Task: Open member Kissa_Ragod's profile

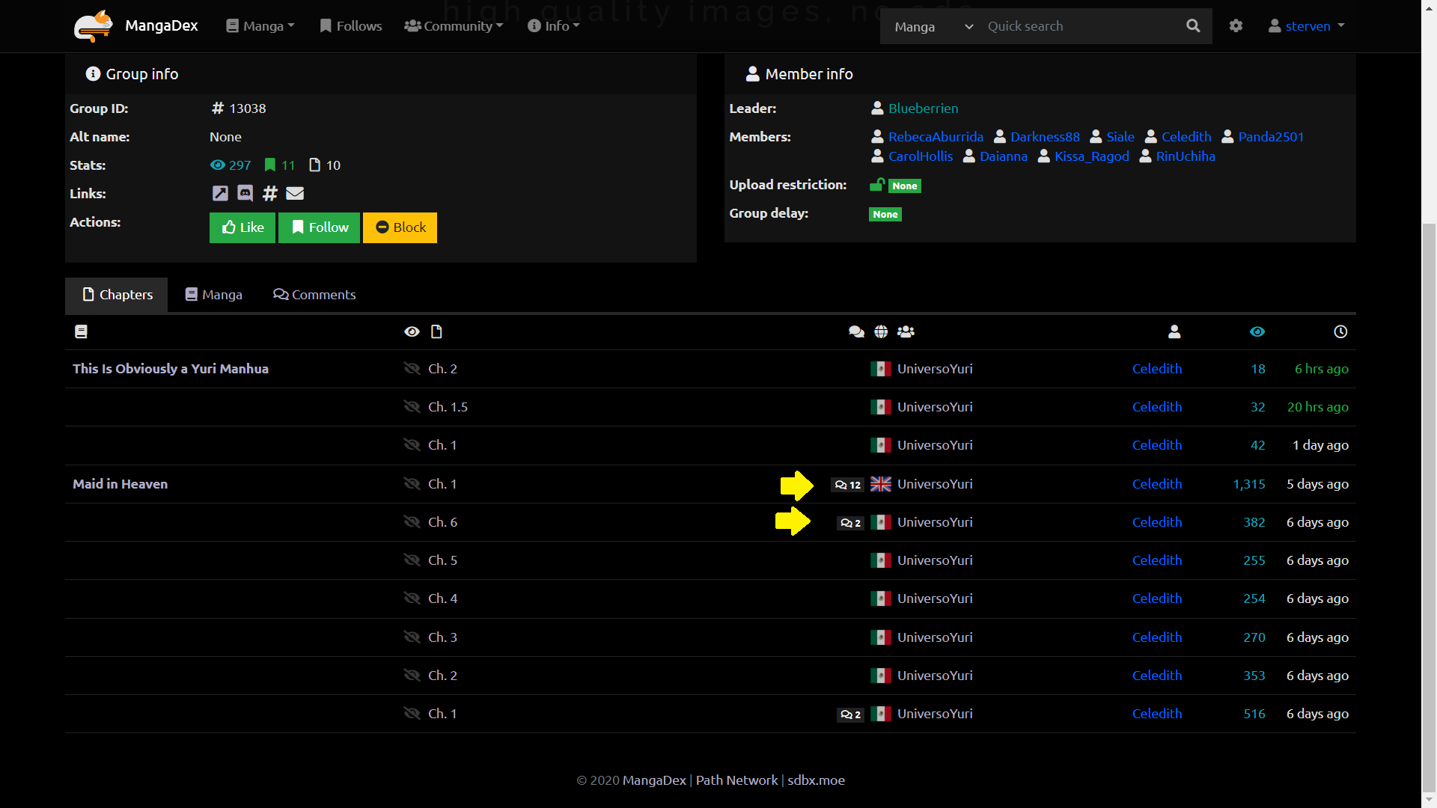Action: point(1091,156)
